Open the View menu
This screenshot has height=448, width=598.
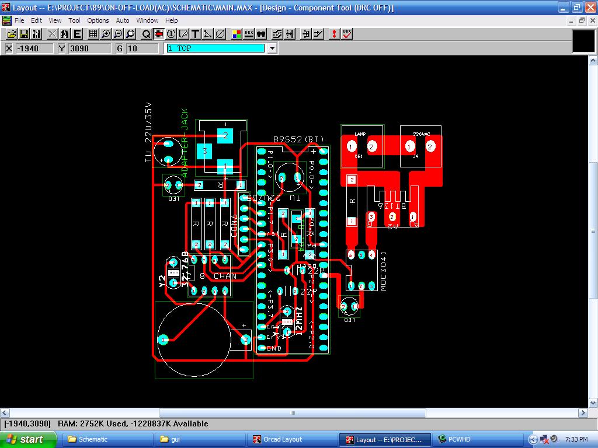click(x=55, y=20)
